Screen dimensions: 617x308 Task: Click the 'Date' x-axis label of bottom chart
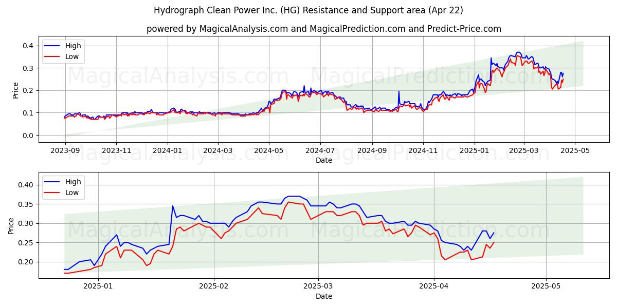[324, 296]
